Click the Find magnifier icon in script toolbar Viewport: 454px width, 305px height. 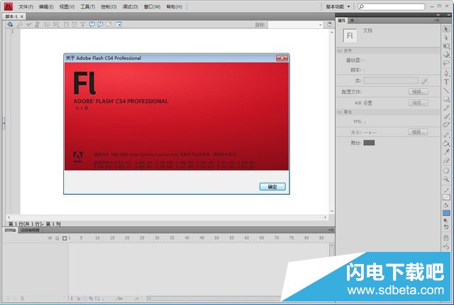(19, 25)
